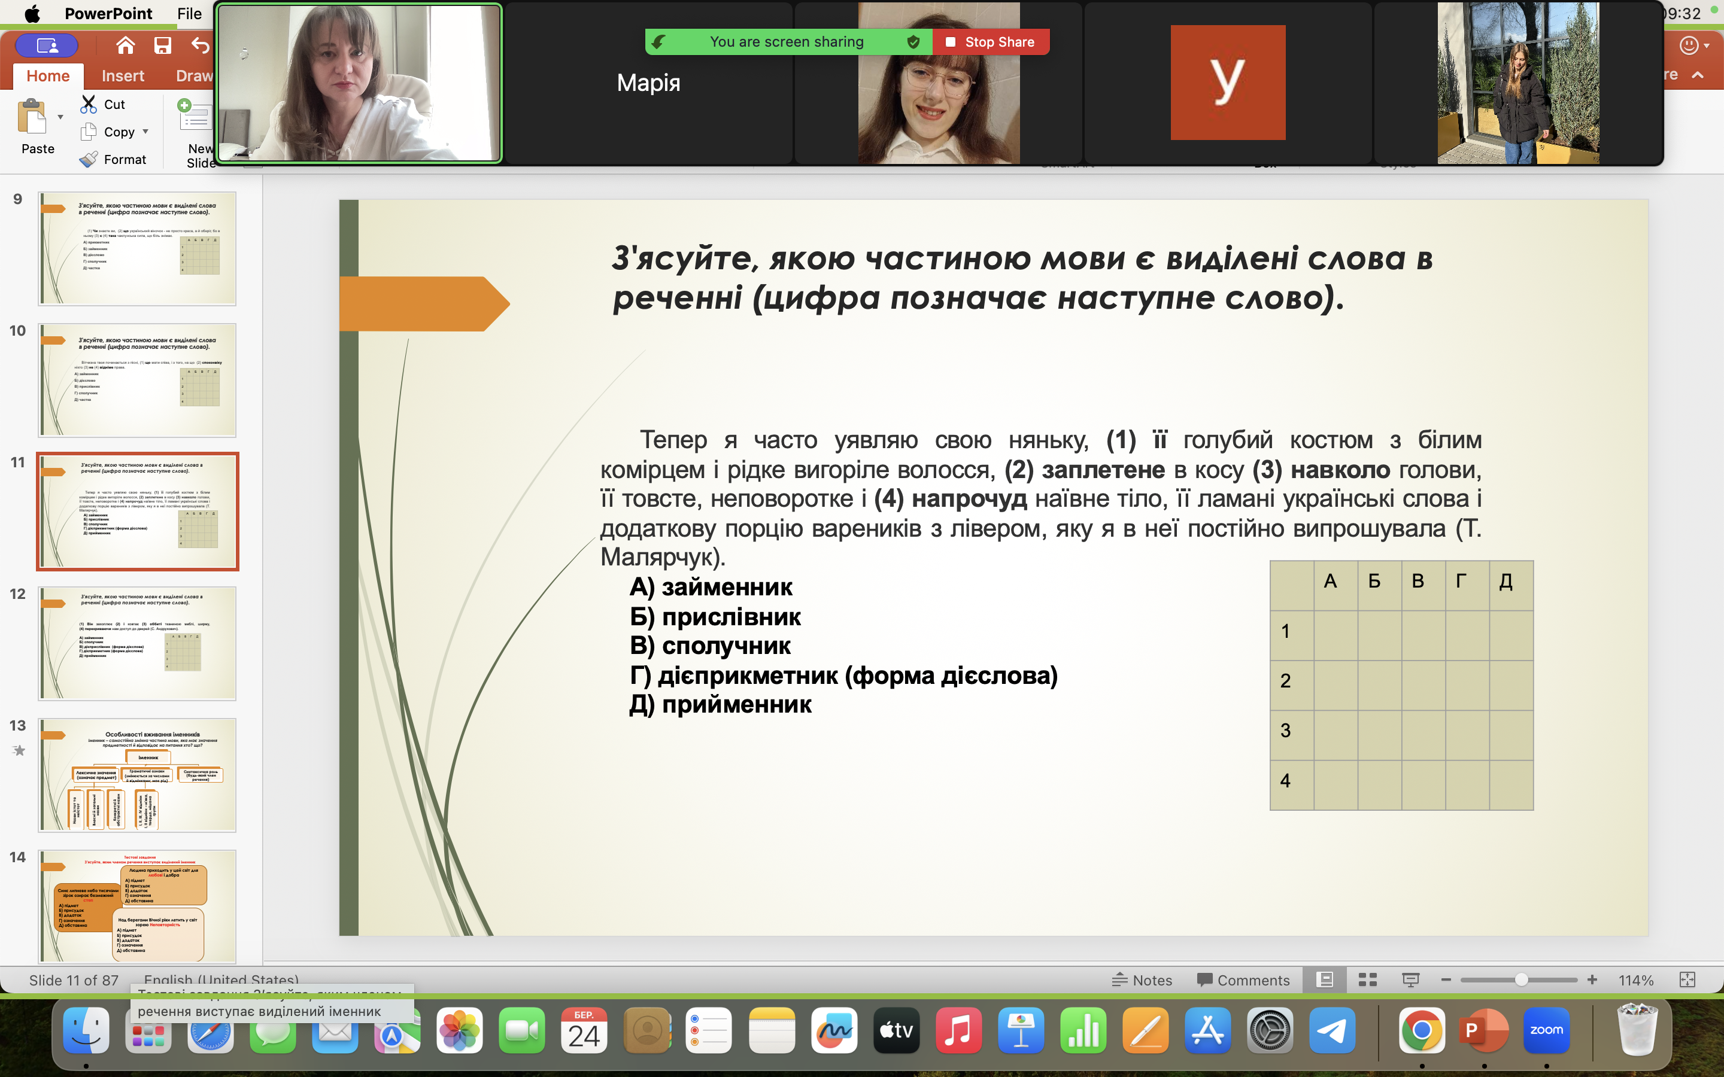Click Fit slide to window icon
This screenshot has height=1077, width=1724.
click(1687, 980)
